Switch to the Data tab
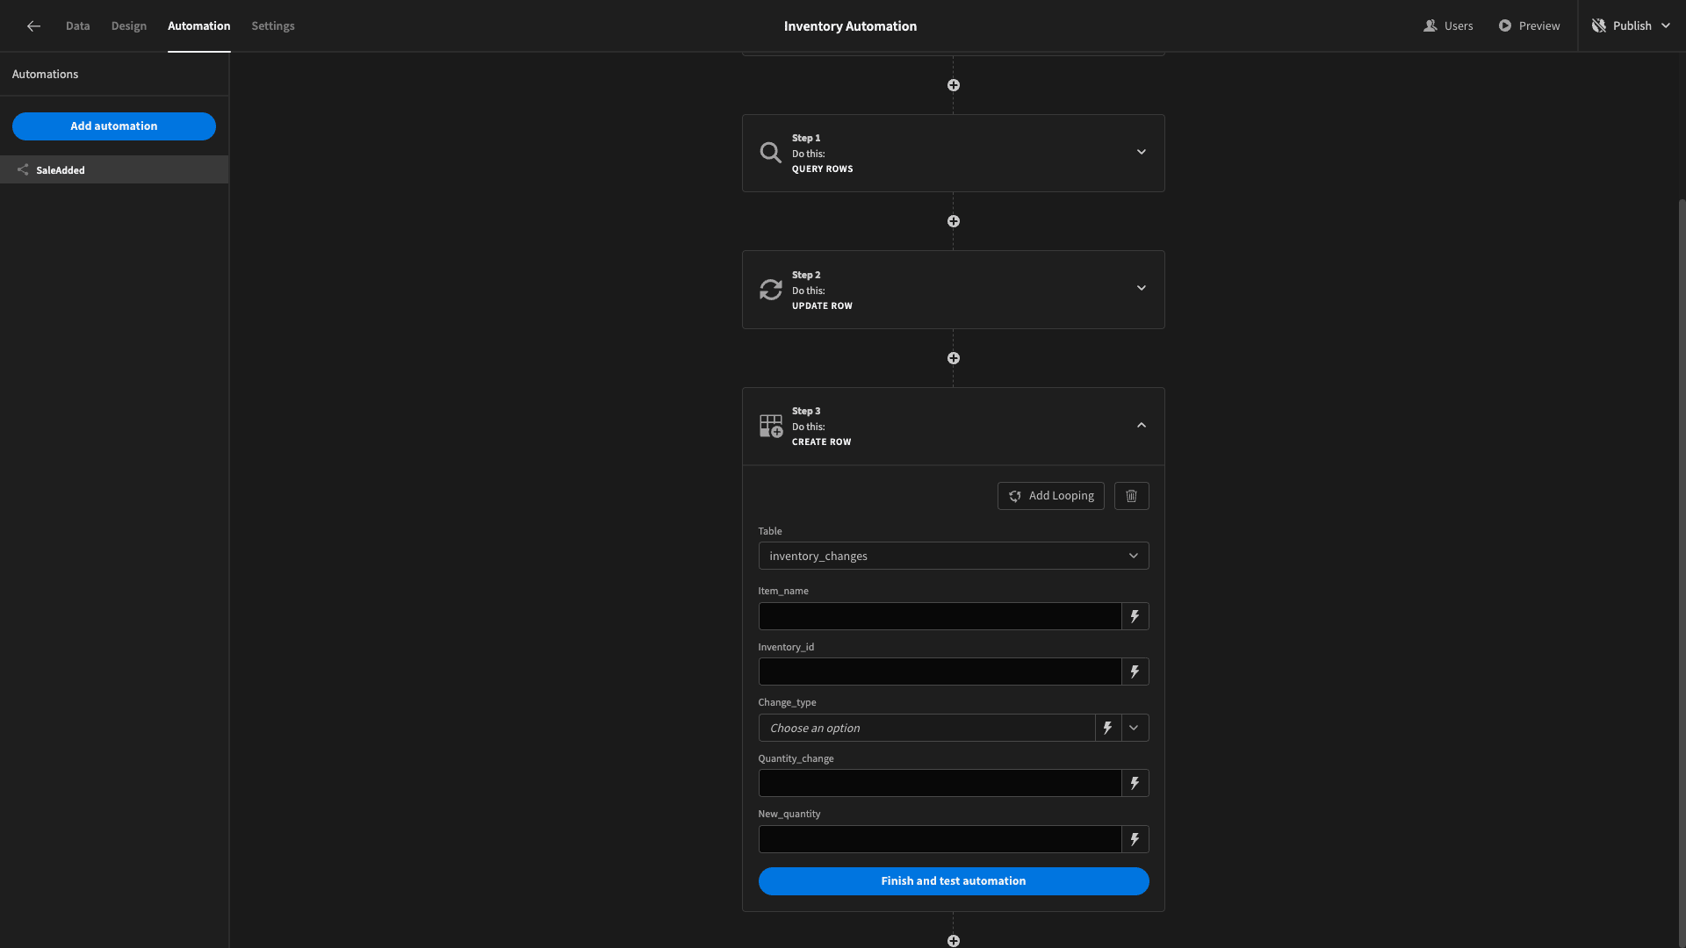 78,26
